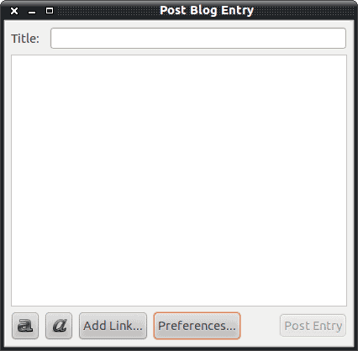Click the Post Blog Entry title bar

[x=207, y=10]
